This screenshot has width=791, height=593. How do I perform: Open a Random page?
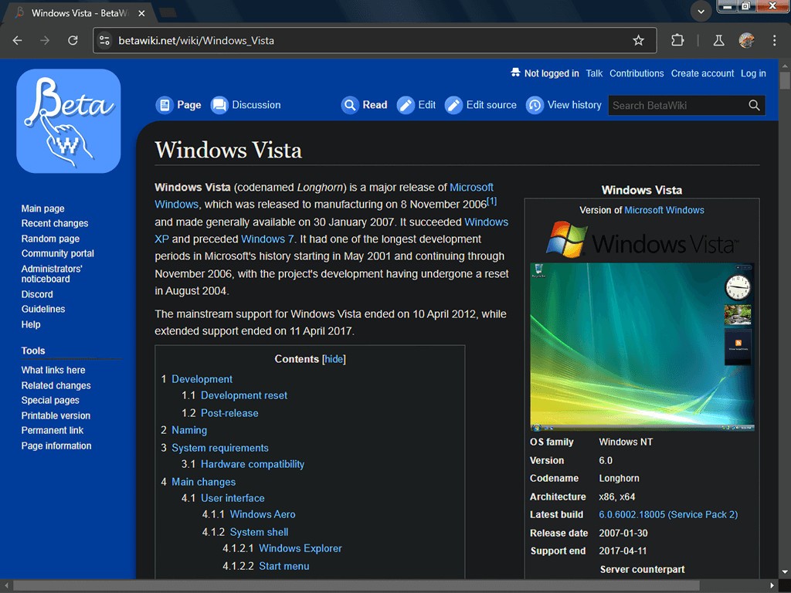[x=50, y=239]
